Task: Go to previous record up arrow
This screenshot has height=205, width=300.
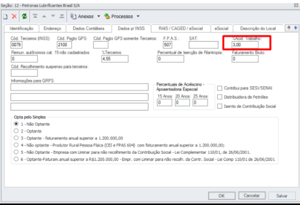Action: pyautogui.click(x=44, y=16)
